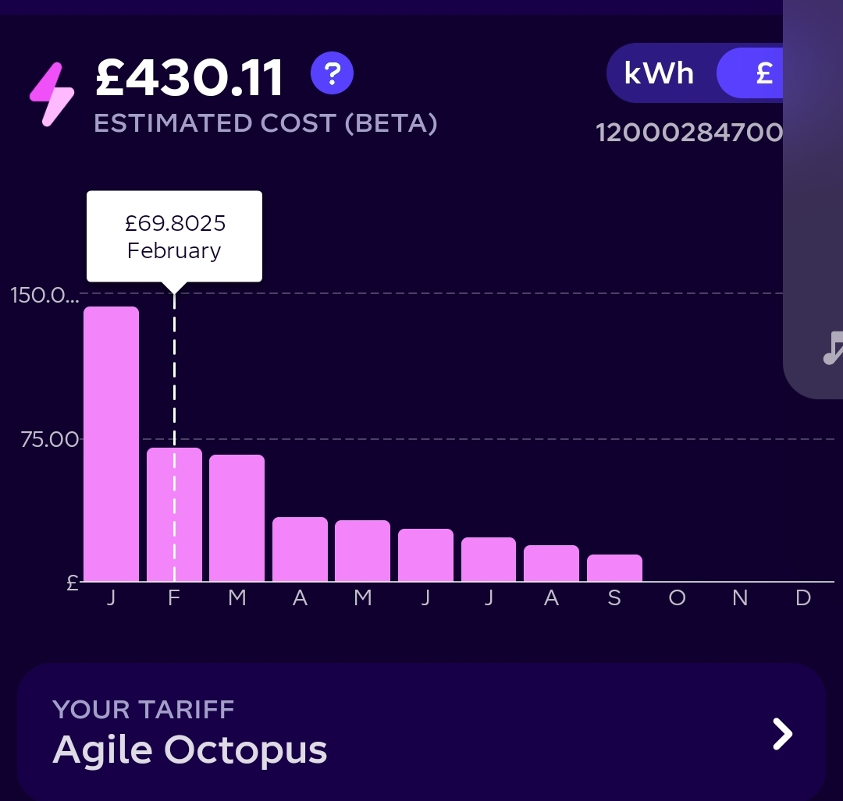The image size is (843, 801).
Task: Tap the purple question mark help icon
Action: click(x=332, y=73)
